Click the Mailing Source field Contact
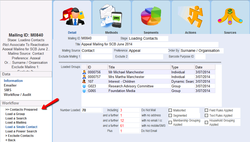The image size is (250, 142). [97, 51]
